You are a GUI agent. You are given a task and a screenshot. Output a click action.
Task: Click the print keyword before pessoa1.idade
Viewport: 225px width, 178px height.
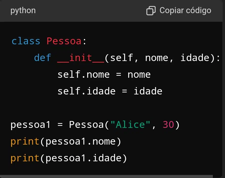(25, 158)
